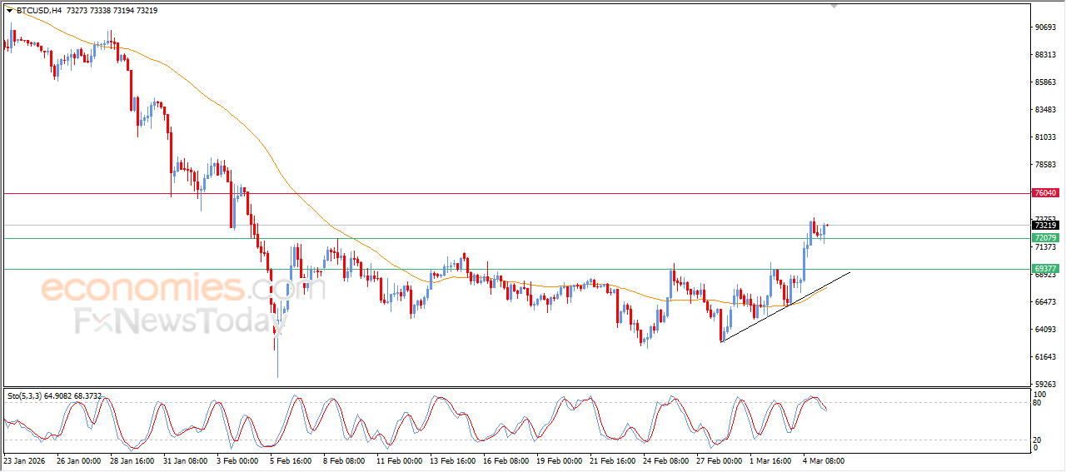
Task: Select the red horizontal line at 69377
Action: 500,269
